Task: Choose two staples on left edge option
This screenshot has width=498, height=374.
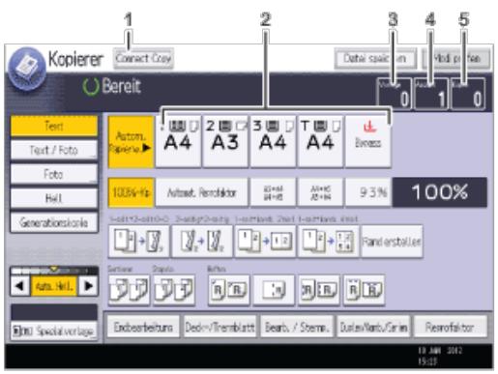Action: coord(319,290)
